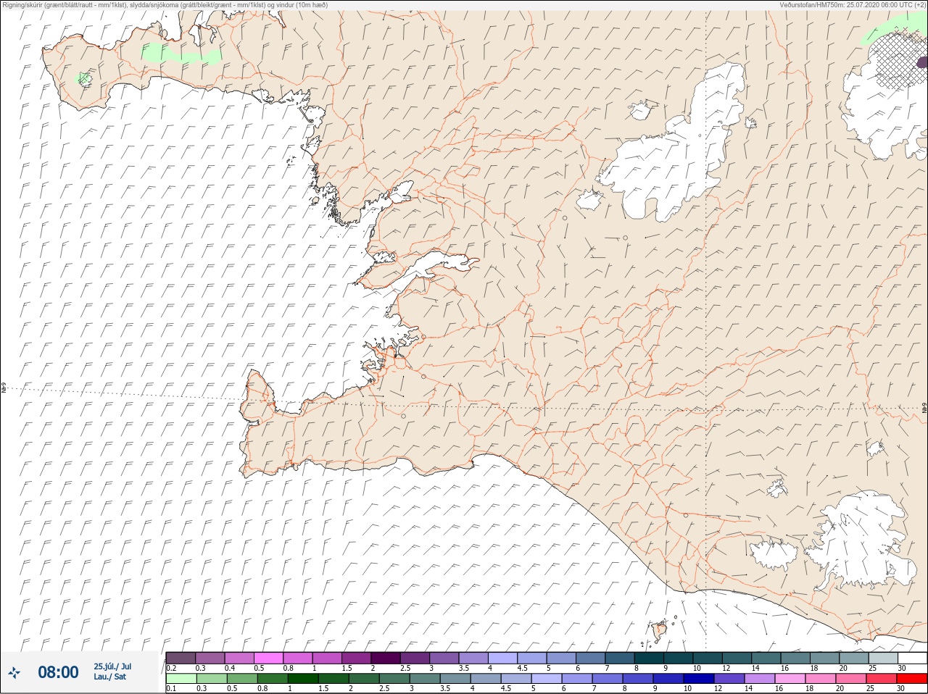This screenshot has width=928, height=694.
Task: Select the upper legend swatch labeled 0.2
Action: 181,658
